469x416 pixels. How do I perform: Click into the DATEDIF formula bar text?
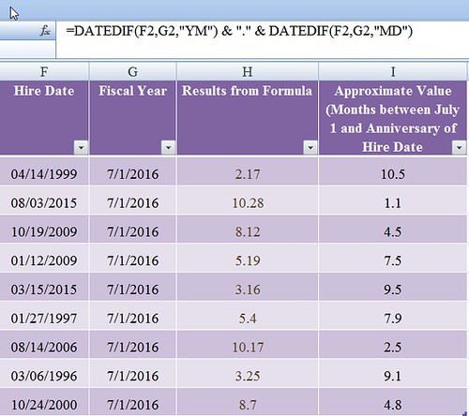pyautogui.click(x=239, y=31)
